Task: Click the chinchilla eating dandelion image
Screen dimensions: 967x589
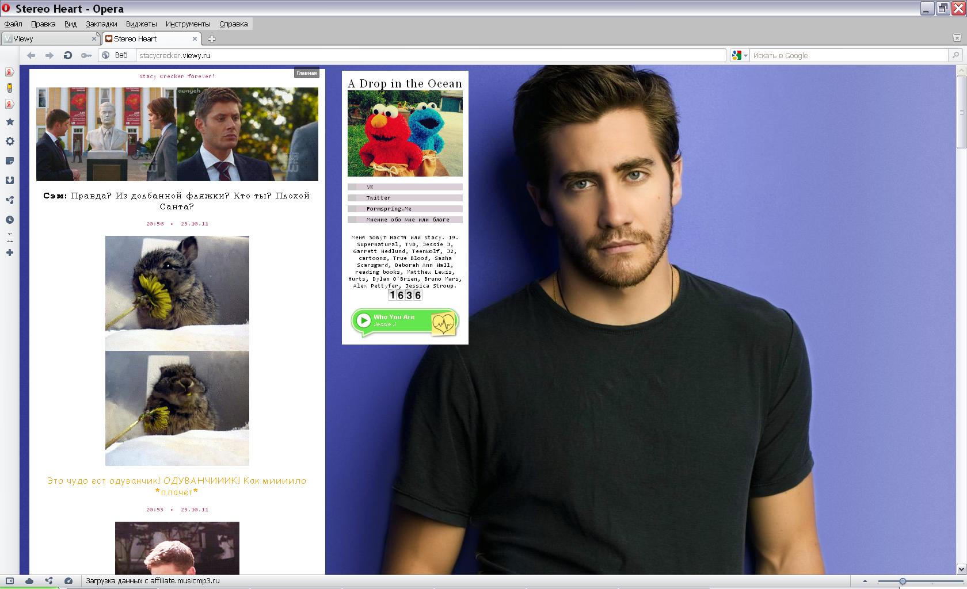Action: point(177,408)
